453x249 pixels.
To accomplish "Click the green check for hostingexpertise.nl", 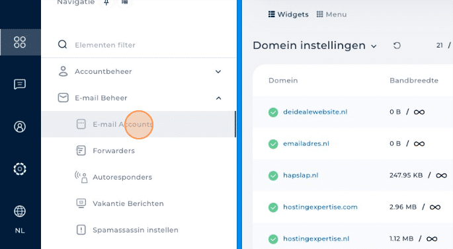I will (273, 239).
